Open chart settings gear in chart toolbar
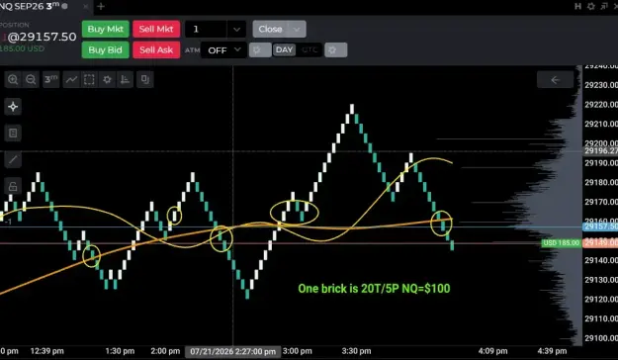The height and width of the screenshot is (360, 618). 107,80
